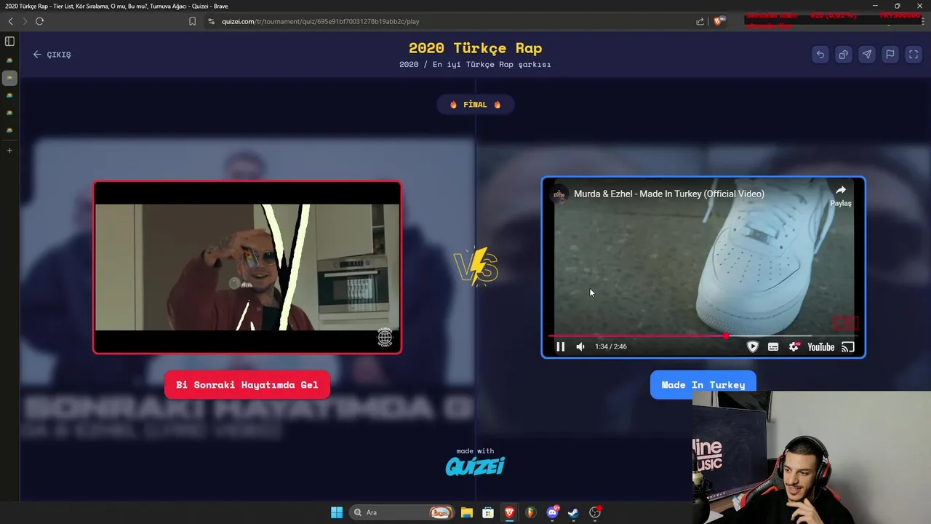Open File Explorer from taskbar
This screenshot has width=931, height=524.
pyautogui.click(x=466, y=512)
